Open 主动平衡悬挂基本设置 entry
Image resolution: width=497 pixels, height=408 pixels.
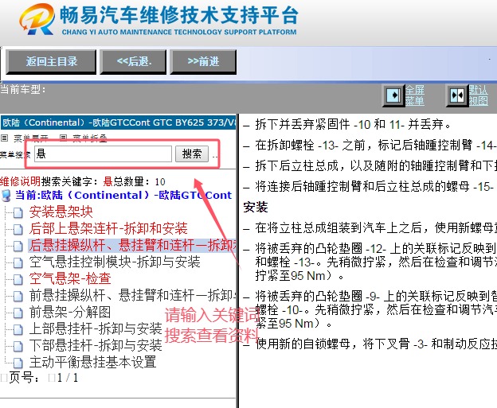coord(93,363)
